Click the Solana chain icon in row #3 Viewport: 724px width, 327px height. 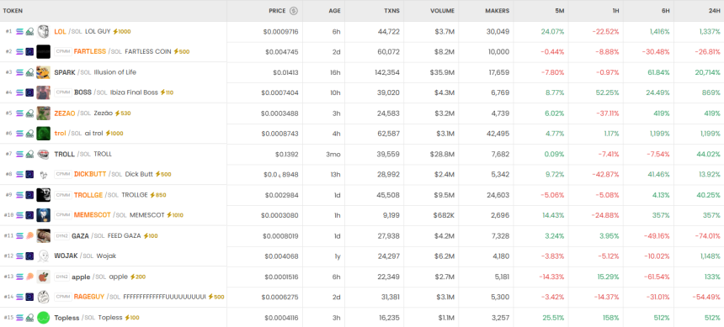(x=19, y=72)
